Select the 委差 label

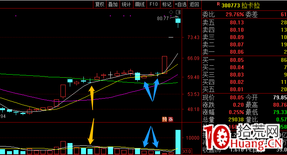[x=252, y=14]
